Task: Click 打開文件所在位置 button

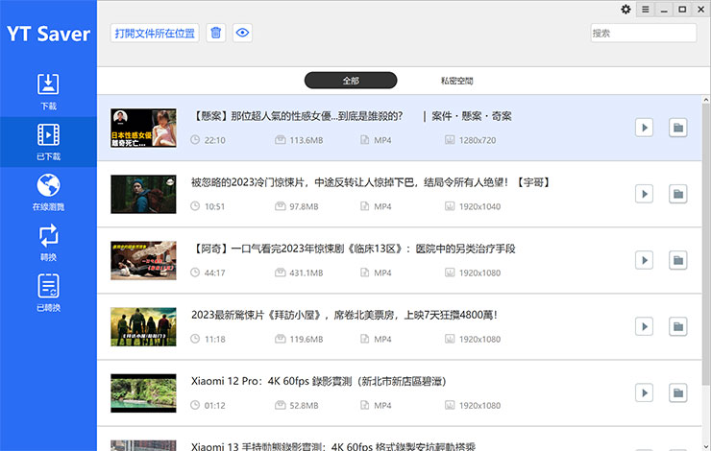Action: (x=155, y=33)
